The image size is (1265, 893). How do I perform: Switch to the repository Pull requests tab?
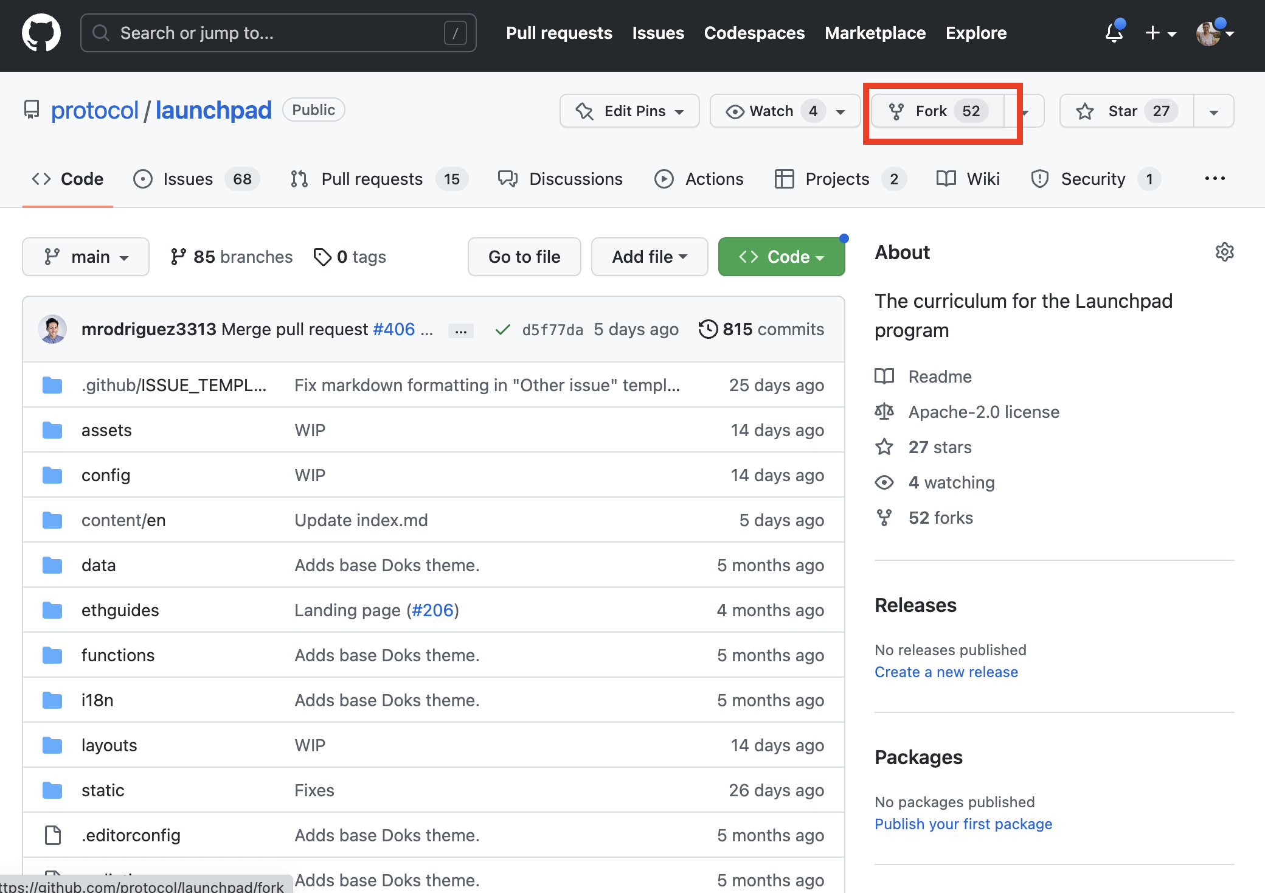tap(379, 179)
